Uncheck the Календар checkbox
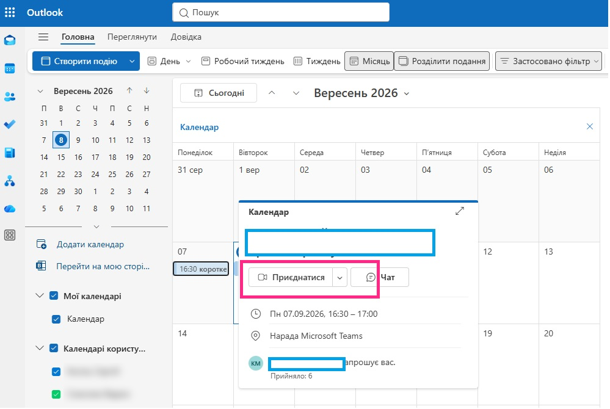The image size is (610, 409). coord(56,319)
